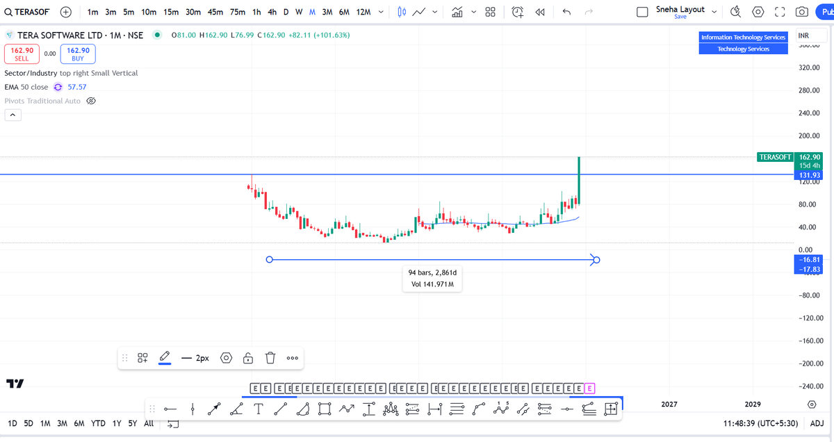Open the quick search lightning magnifier icon
Image resolution: width=834 pixels, height=442 pixels.
(735, 13)
